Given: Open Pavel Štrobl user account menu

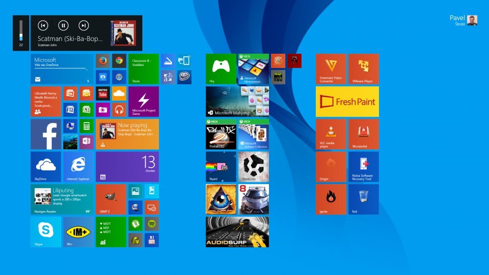Looking at the screenshot, I should coord(464,20).
